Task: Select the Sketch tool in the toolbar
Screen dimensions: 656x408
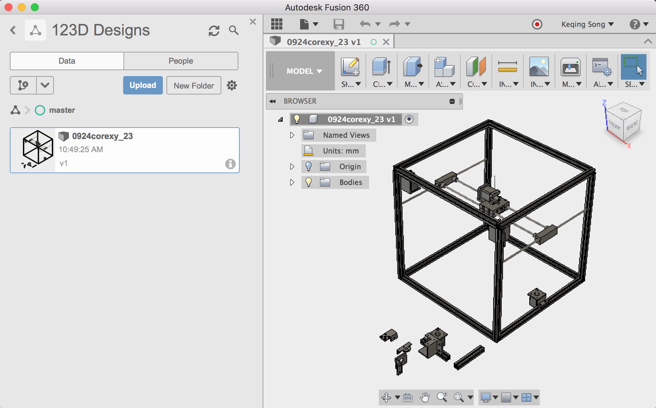Action: (x=350, y=68)
